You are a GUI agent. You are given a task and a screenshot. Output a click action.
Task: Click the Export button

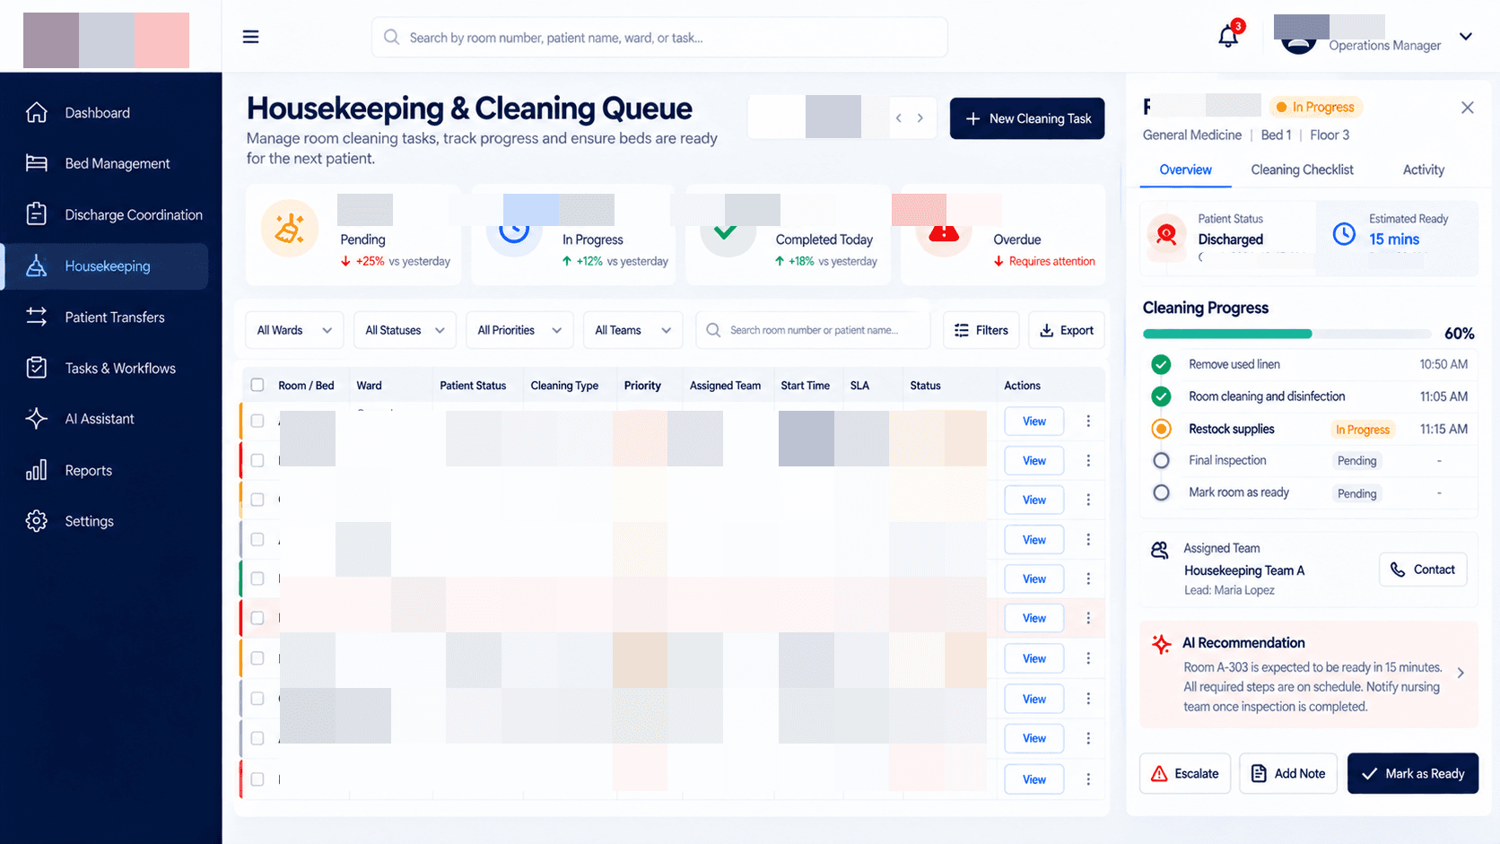coord(1067,330)
